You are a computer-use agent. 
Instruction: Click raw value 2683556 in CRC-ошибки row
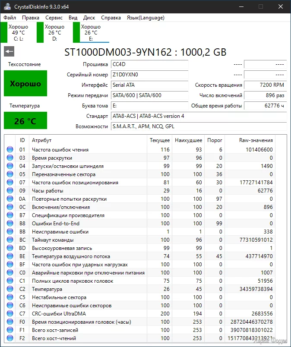coord(262,313)
